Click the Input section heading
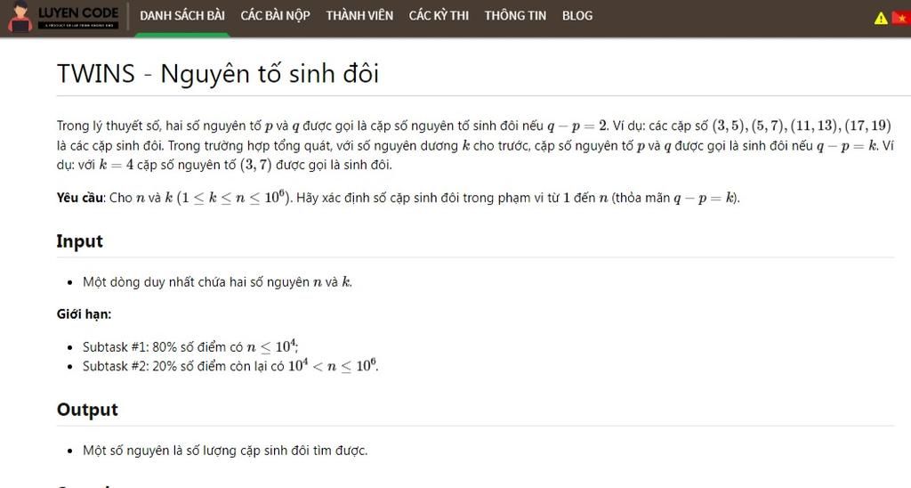 (x=79, y=240)
